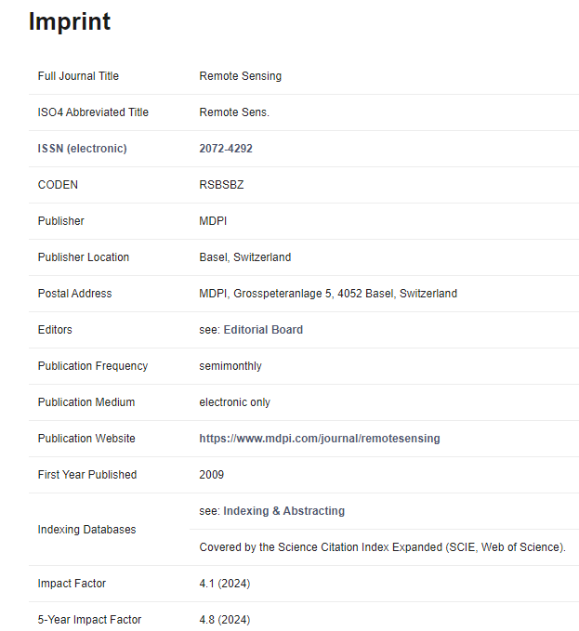Click the Science Citation Index Expanded sentence
Viewport: 579px width, 631px height.
382,546
